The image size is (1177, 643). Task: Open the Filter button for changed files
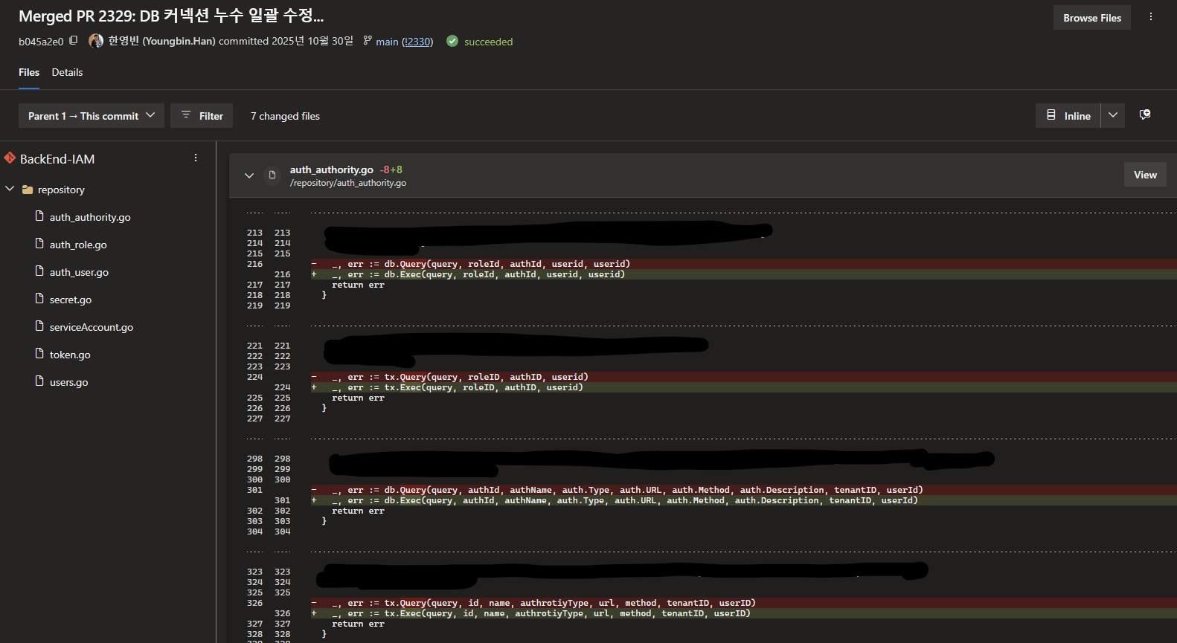click(202, 116)
